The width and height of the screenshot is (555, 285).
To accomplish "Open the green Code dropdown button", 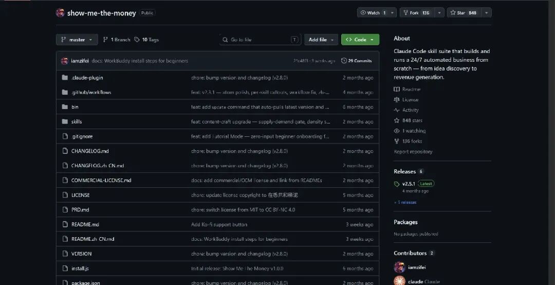I will [x=360, y=40].
